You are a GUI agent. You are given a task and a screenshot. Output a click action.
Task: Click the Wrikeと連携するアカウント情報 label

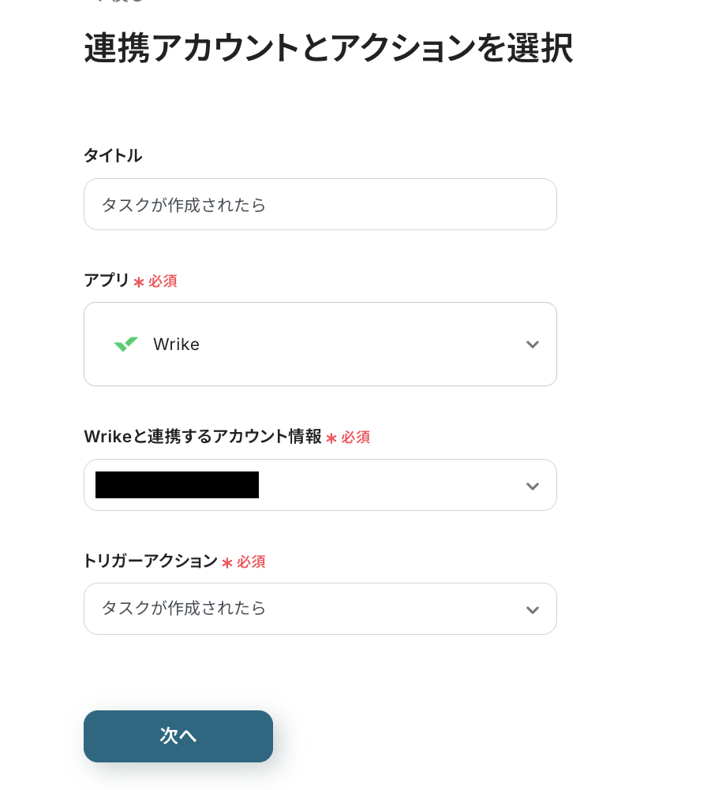[203, 437]
